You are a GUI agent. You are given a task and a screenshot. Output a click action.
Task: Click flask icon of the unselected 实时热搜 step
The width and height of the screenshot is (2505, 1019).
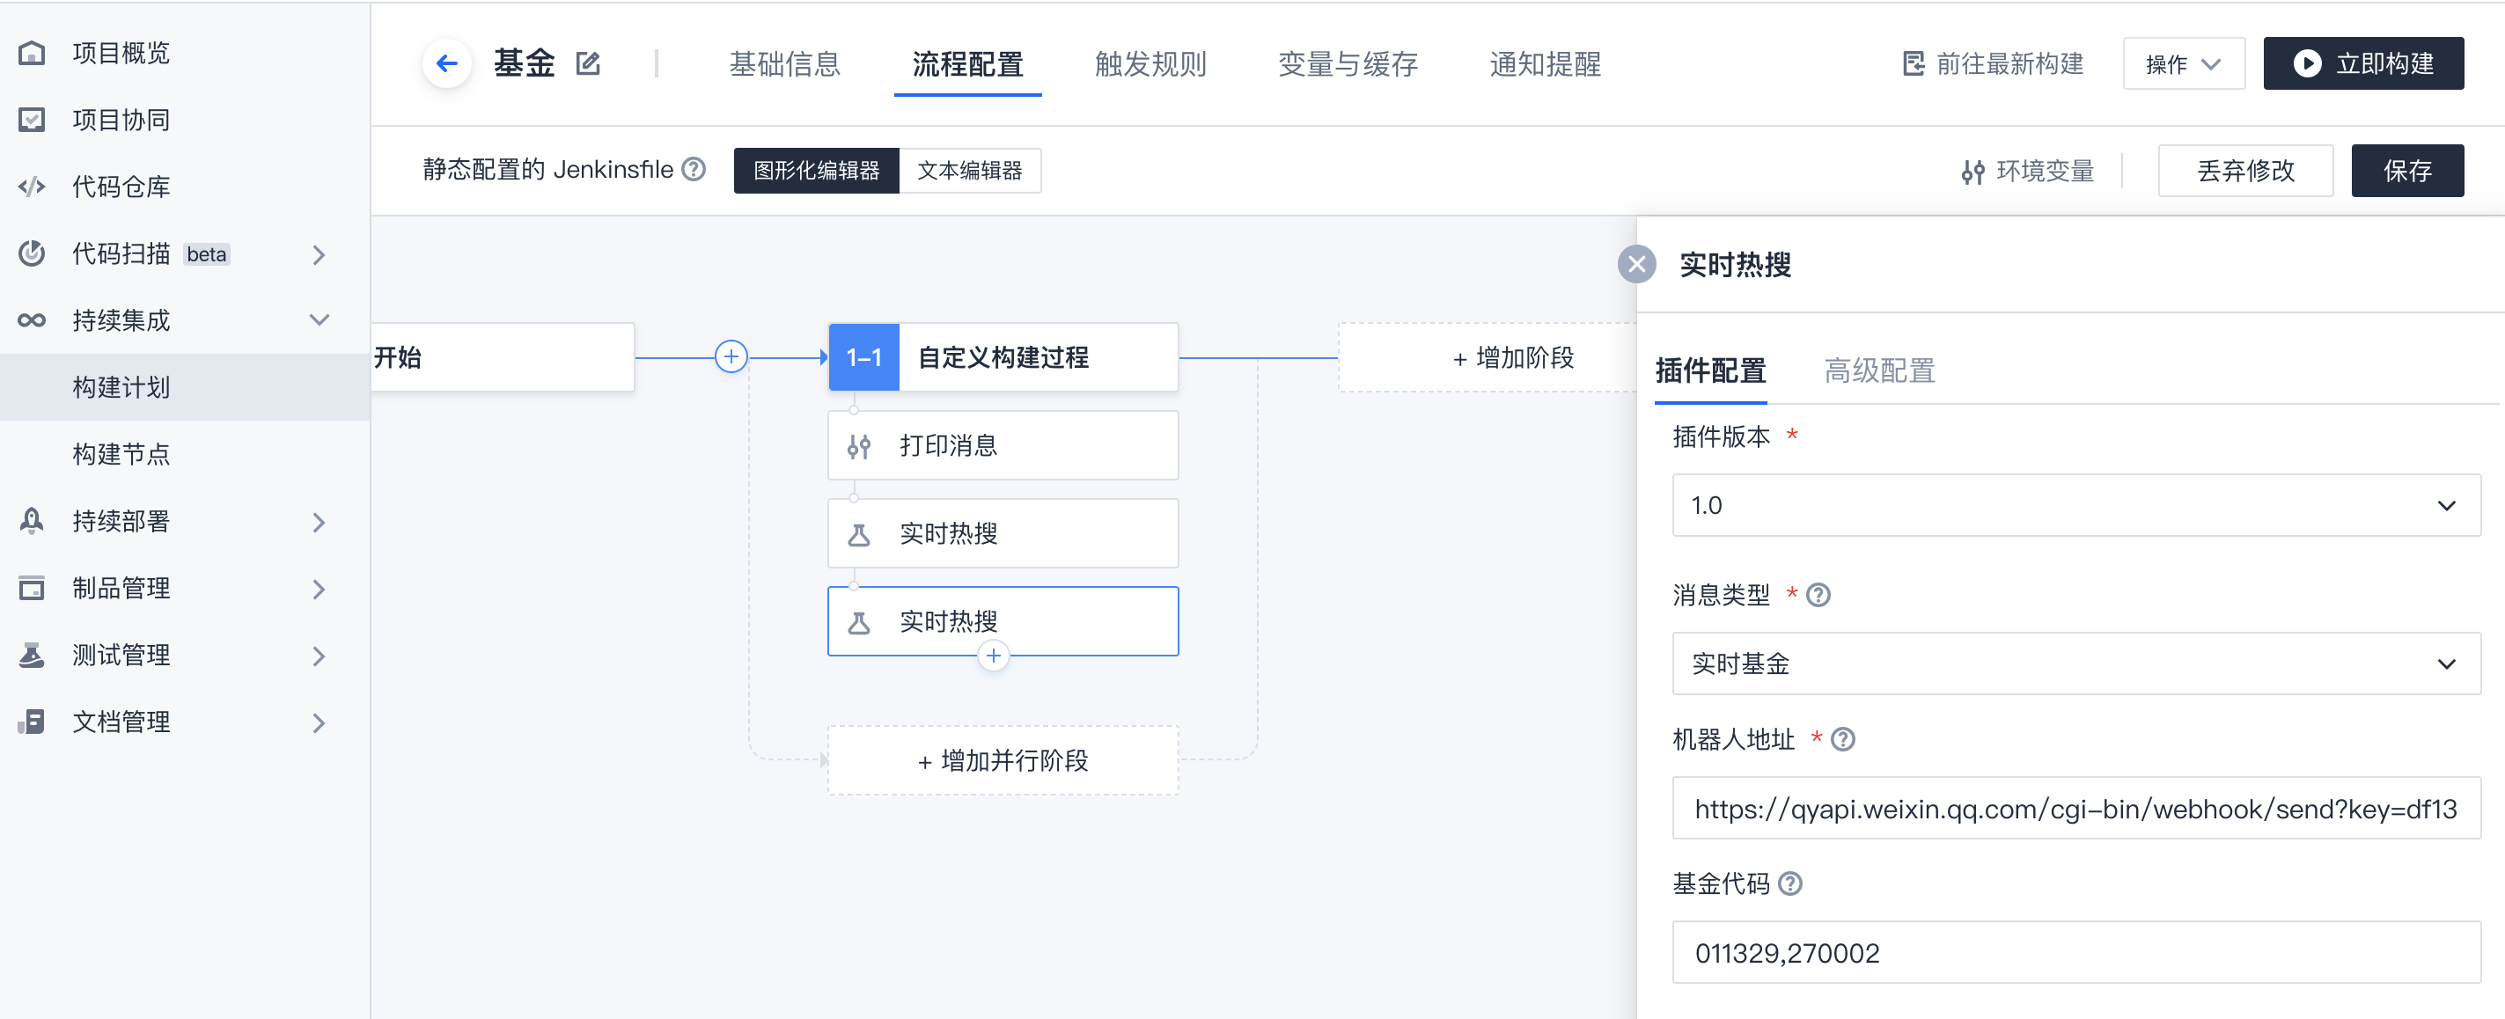pyautogui.click(x=859, y=534)
